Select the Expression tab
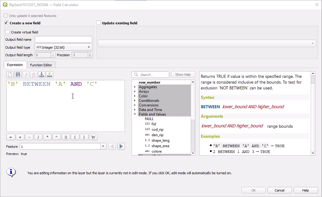Screen dimensions: 322x197 [15, 65]
